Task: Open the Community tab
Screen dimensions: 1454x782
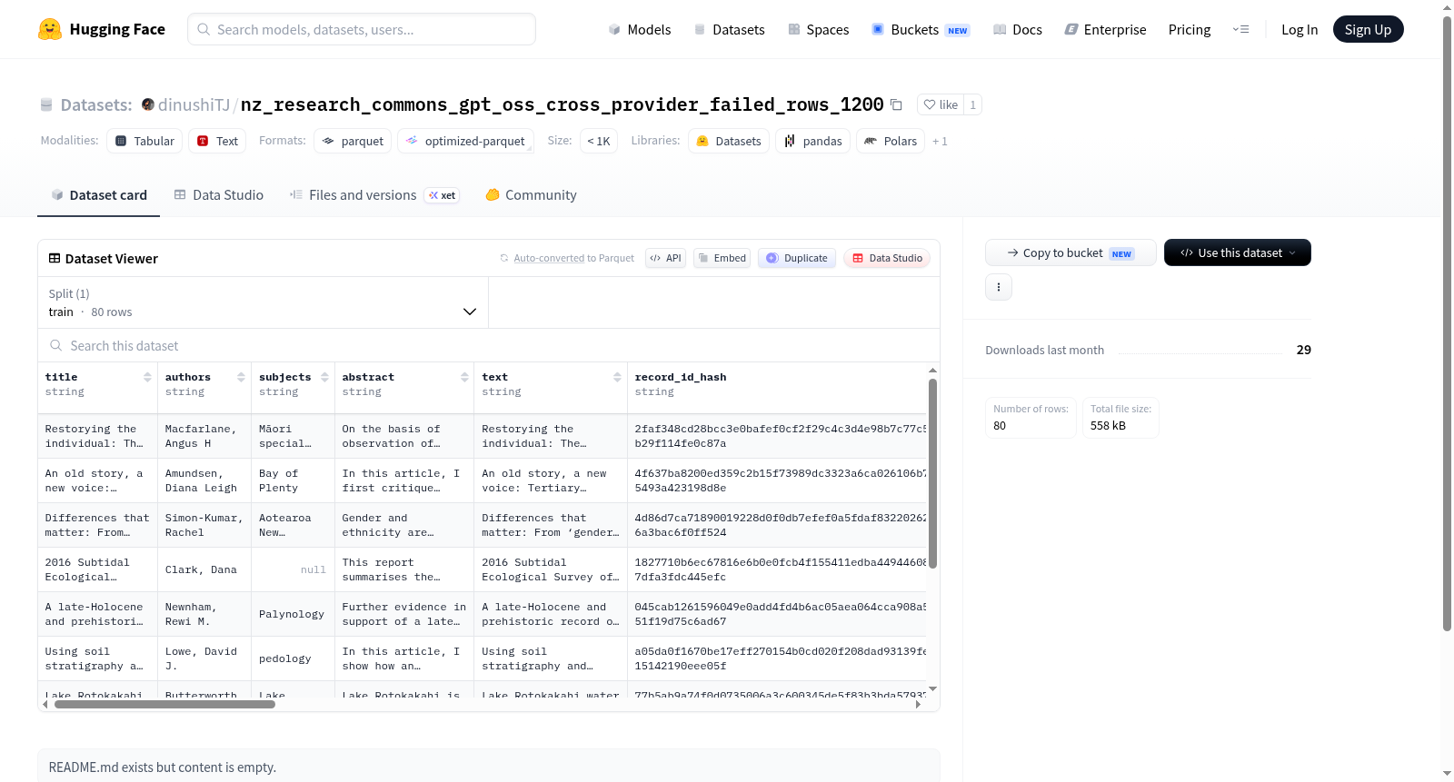Action: point(531,194)
